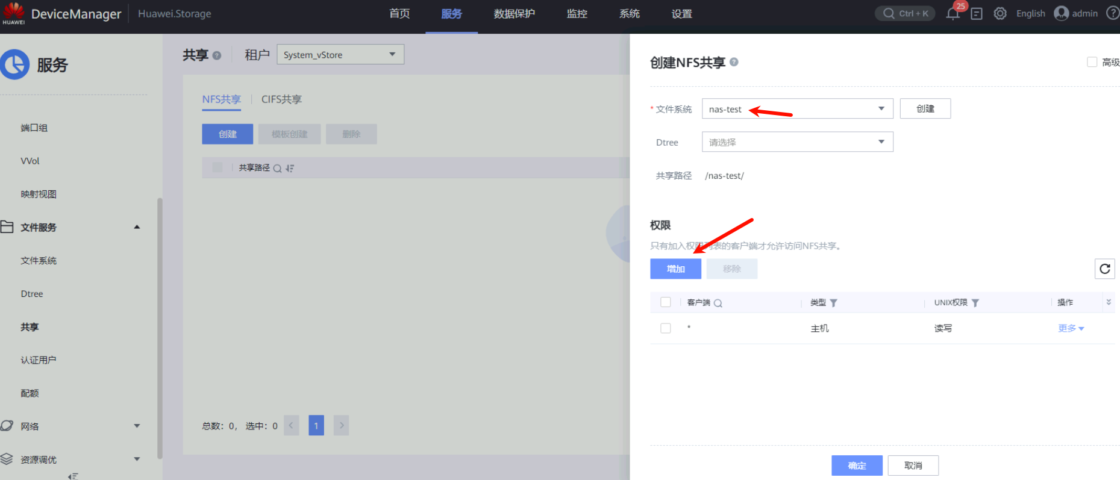Click the refresh icon in permissions section
Screen dimensions: 1120x480
point(1104,269)
